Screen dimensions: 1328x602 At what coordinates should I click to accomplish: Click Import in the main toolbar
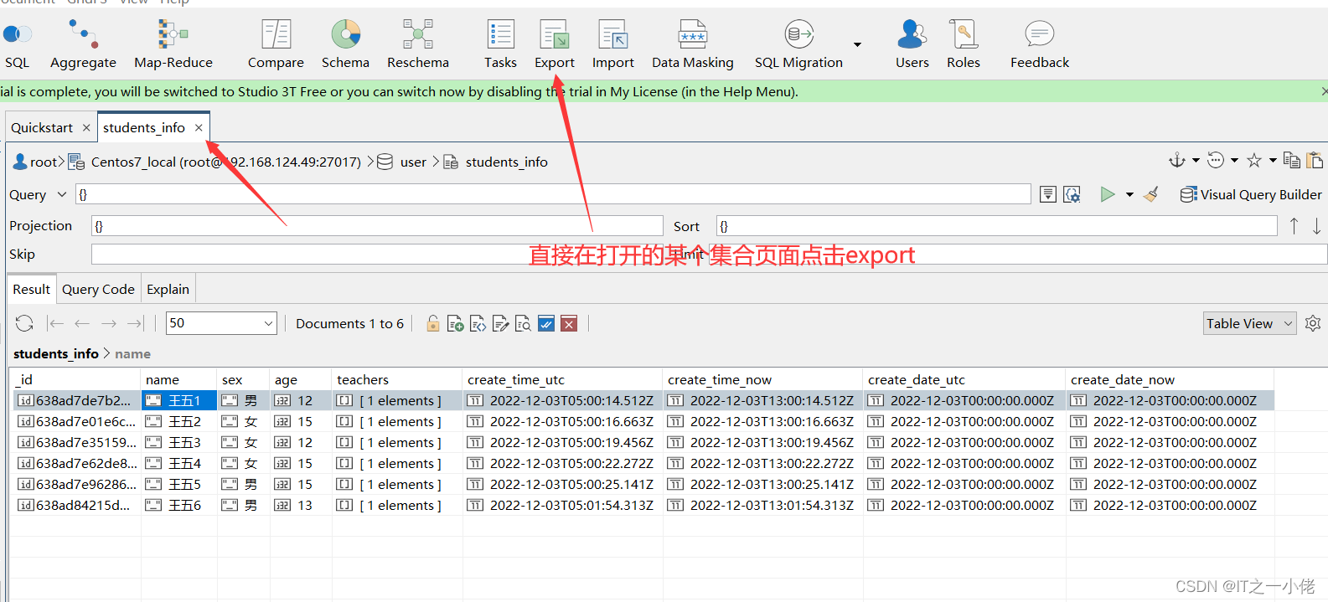pos(613,45)
